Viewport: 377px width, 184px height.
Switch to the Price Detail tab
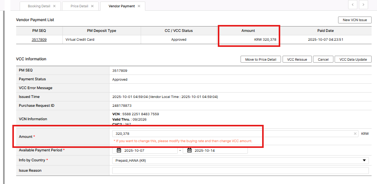(79, 6)
